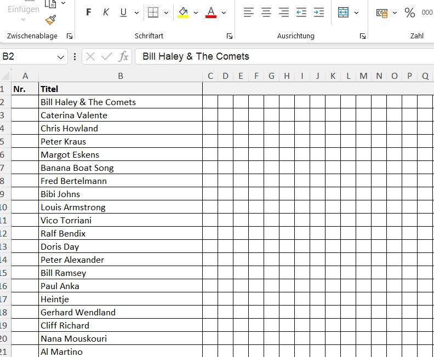Viewport: 434px width, 357px height.
Task: Open Ausrichtung dialog launcher
Action: pos(363,36)
